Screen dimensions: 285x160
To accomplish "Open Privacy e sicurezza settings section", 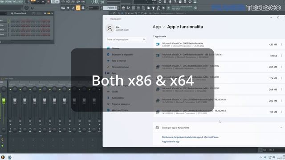I will 121,104.
